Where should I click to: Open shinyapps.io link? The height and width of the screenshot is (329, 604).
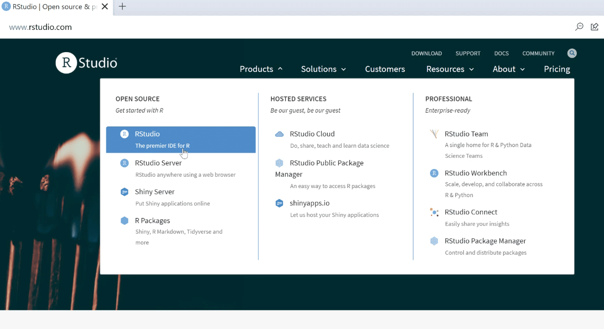[x=309, y=203]
